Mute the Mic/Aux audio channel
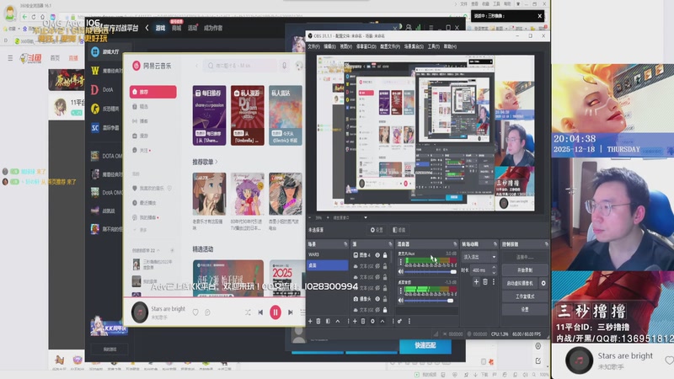 [401, 271]
